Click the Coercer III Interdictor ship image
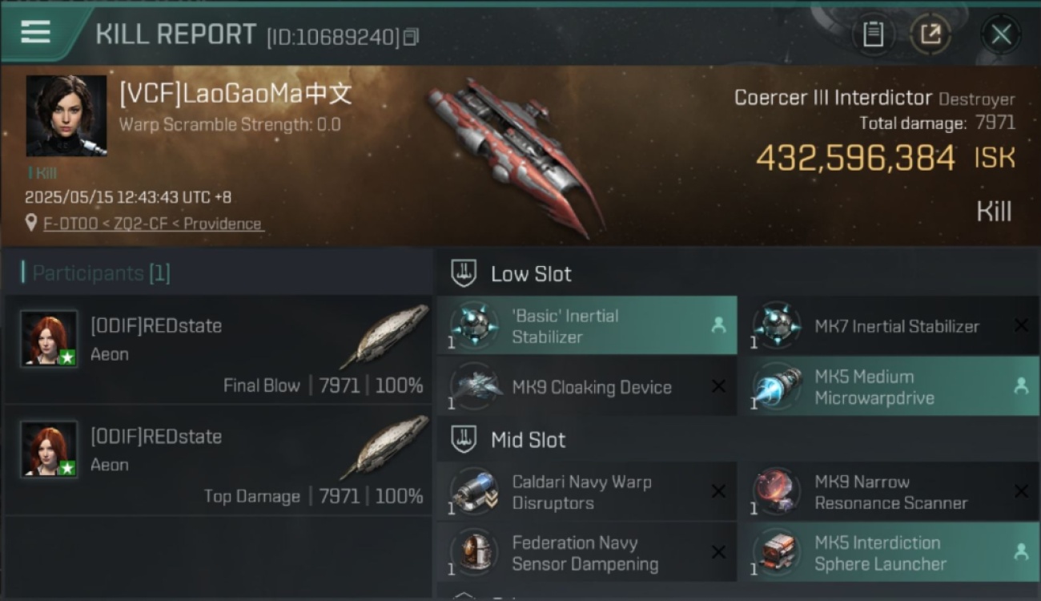The image size is (1041, 601). [512, 156]
